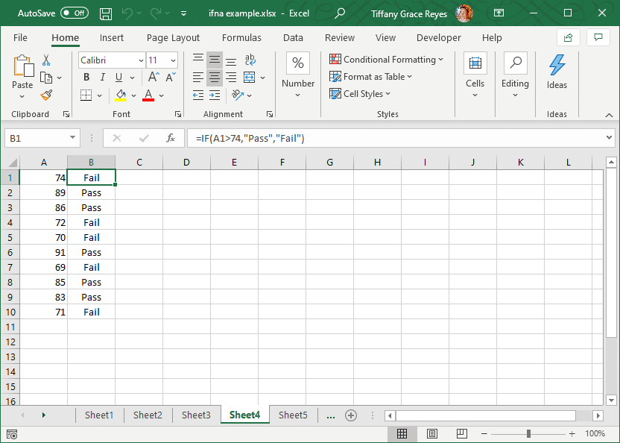The height and width of the screenshot is (443, 620).
Task: Add a new worksheet with the plus button
Action: (350, 415)
